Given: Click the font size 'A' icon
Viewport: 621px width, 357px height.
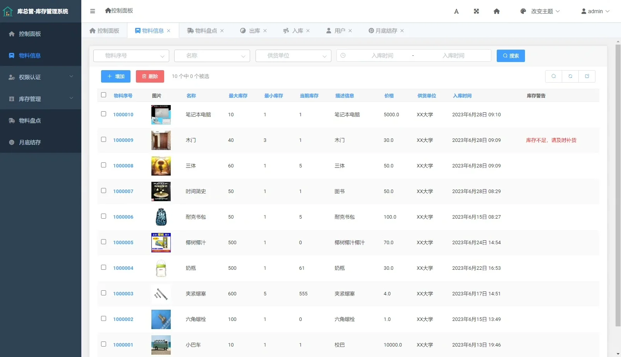Looking at the screenshot, I should point(456,11).
